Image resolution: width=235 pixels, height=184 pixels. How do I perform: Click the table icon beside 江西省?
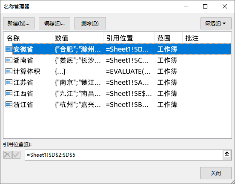[x=9, y=93]
